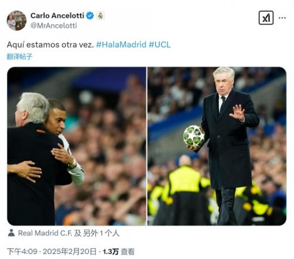Open the right photo with the ball
Viewport: 294px width, 259px height.
click(x=217, y=146)
